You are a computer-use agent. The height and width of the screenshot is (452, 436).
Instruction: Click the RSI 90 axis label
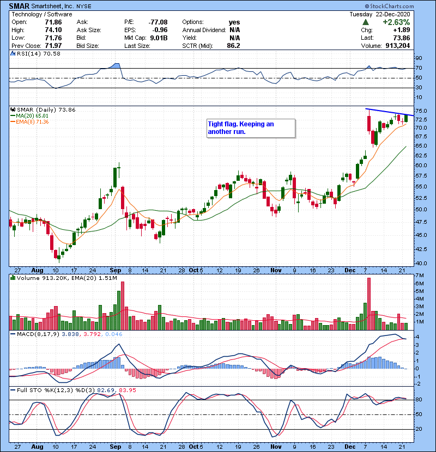pyautogui.click(x=419, y=58)
